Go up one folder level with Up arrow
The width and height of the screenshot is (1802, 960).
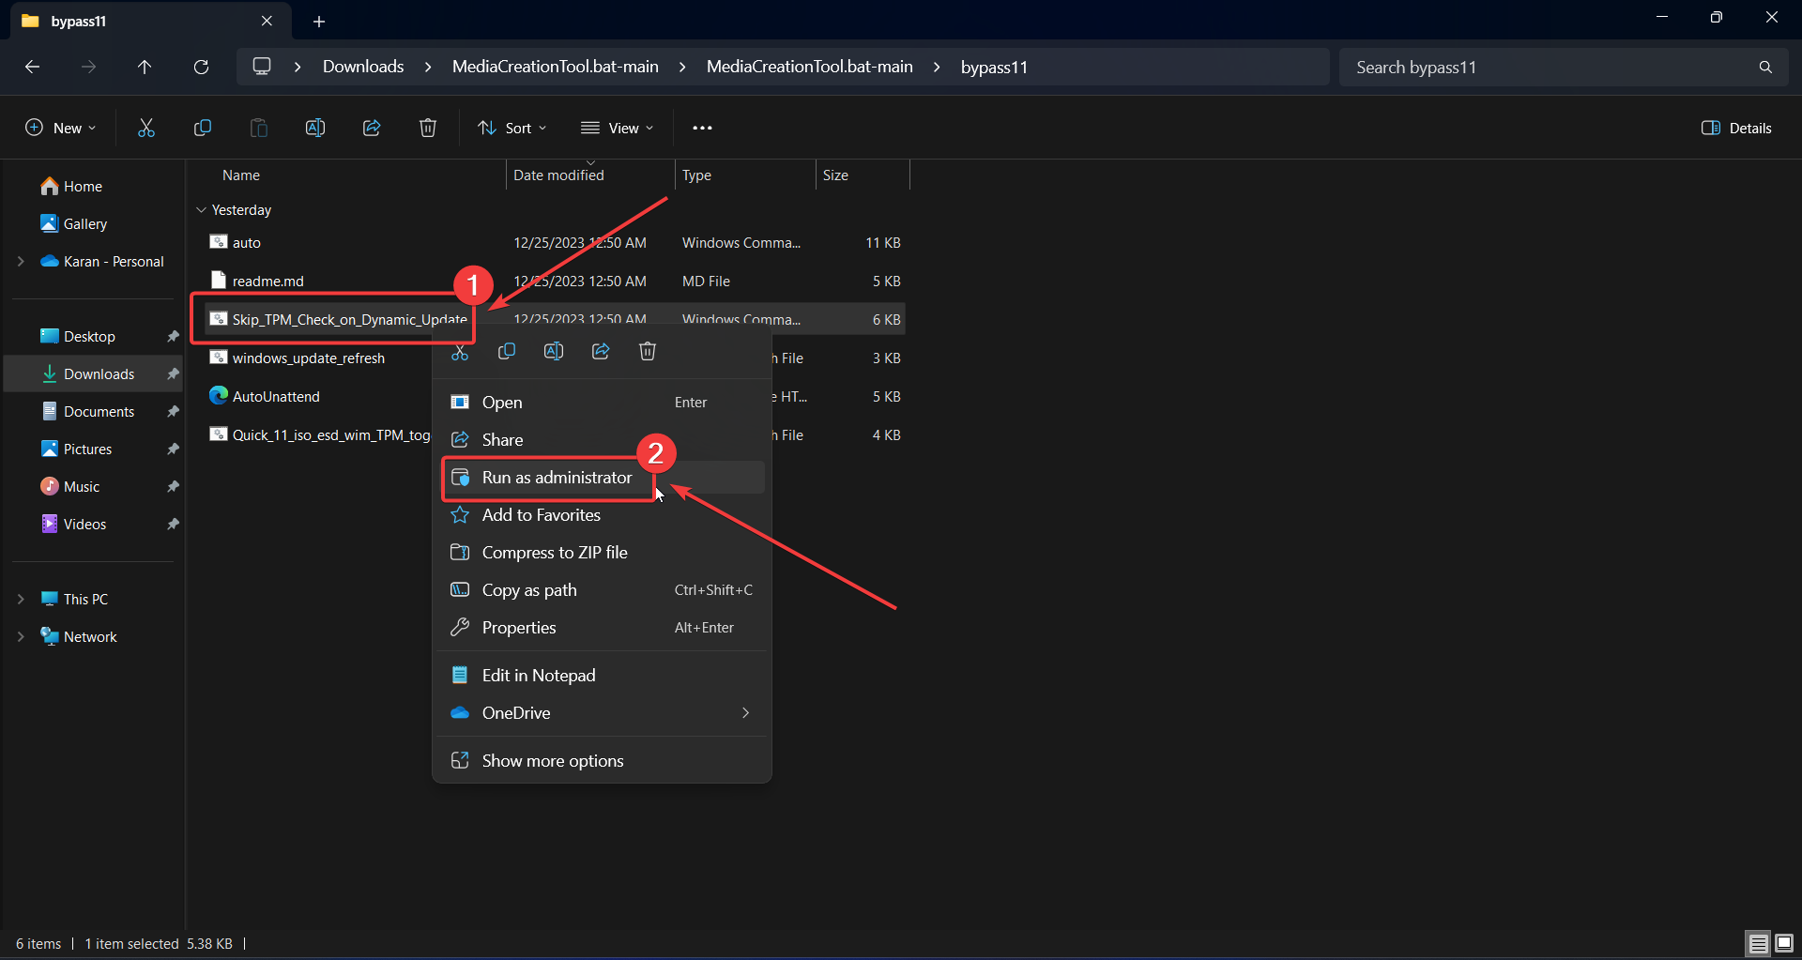coord(145,67)
